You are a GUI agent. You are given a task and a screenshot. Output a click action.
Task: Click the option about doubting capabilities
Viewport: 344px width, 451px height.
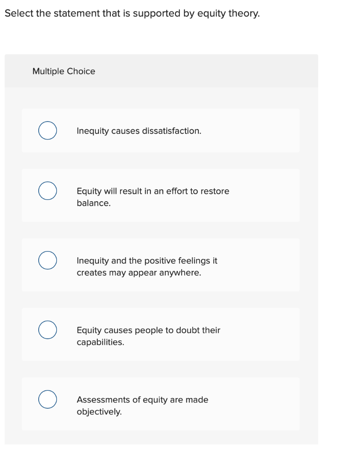tap(148, 336)
